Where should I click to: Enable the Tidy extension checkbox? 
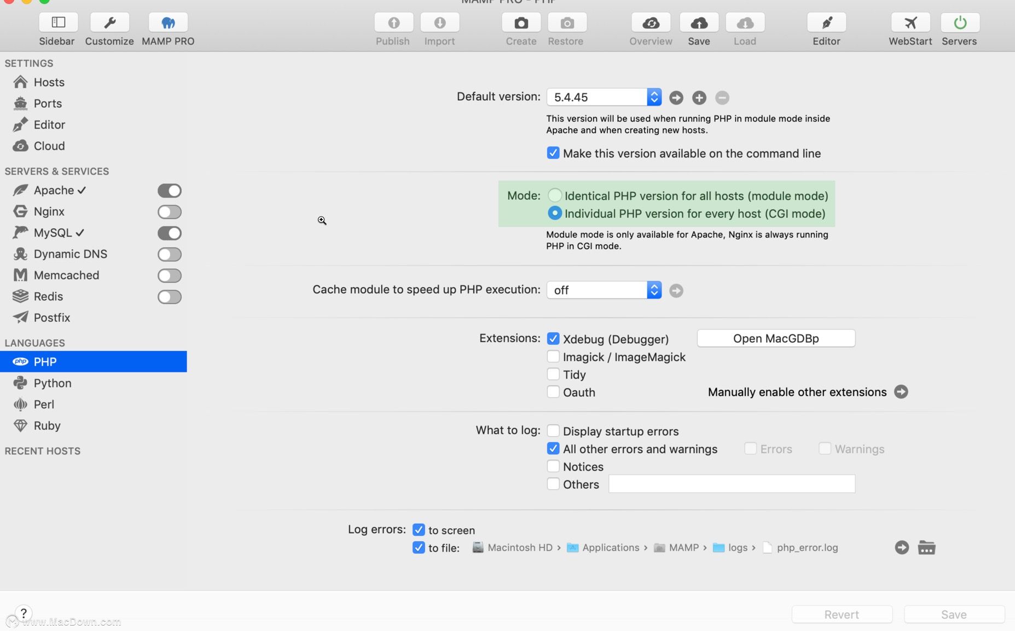[x=553, y=374]
